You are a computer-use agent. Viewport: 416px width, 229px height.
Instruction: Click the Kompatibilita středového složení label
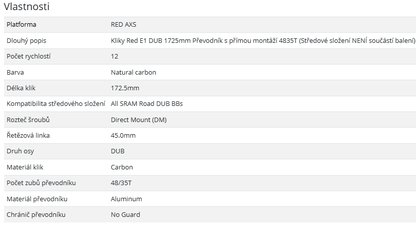[x=56, y=104]
